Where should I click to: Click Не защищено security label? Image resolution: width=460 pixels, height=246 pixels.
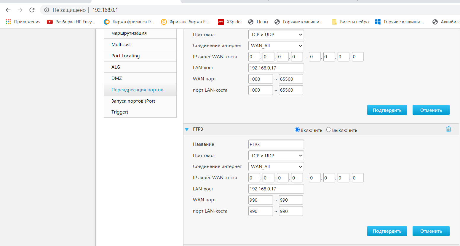[x=69, y=10]
